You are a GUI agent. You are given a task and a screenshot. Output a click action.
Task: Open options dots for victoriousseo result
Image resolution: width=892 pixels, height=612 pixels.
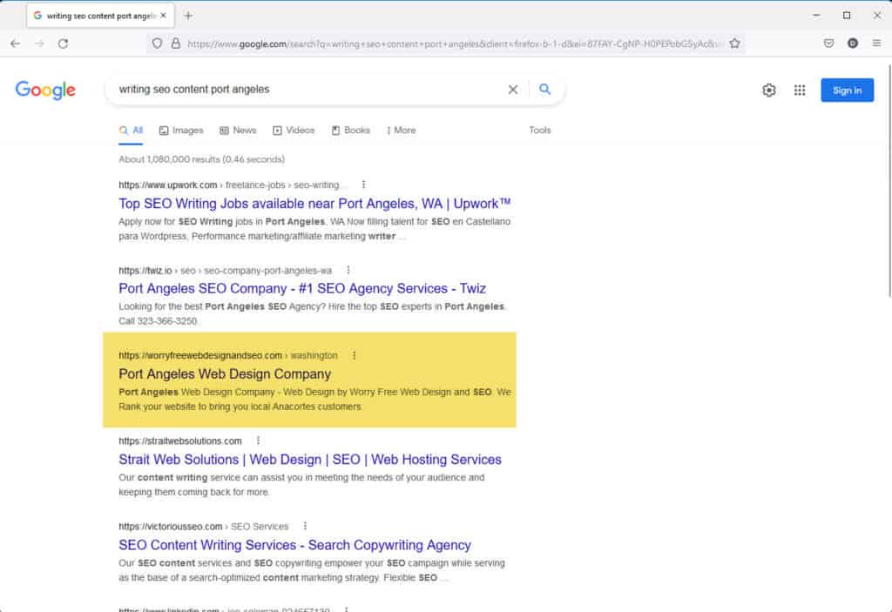tap(305, 526)
